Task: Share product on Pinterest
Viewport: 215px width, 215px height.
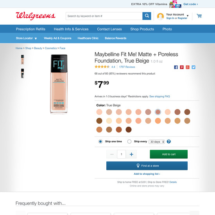Action: point(182,67)
